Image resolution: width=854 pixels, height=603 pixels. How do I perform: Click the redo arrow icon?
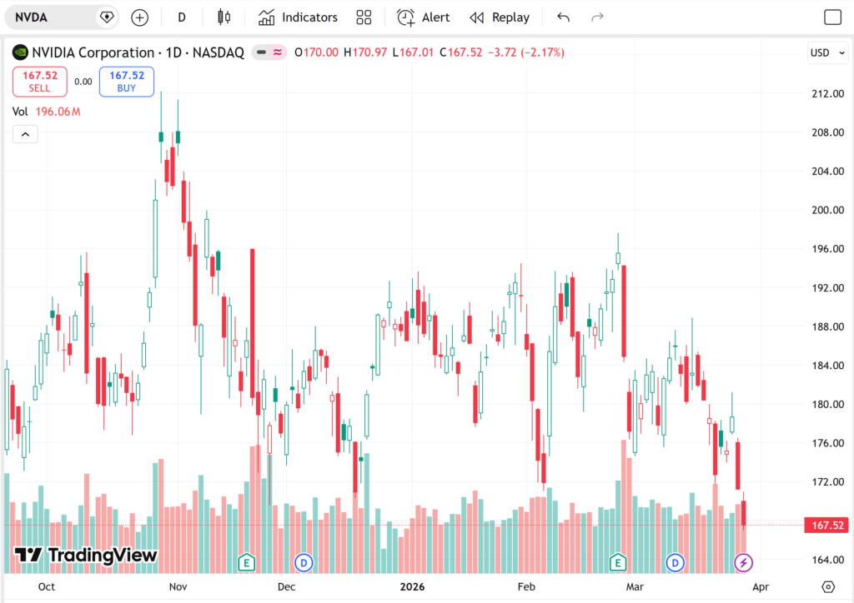click(596, 17)
